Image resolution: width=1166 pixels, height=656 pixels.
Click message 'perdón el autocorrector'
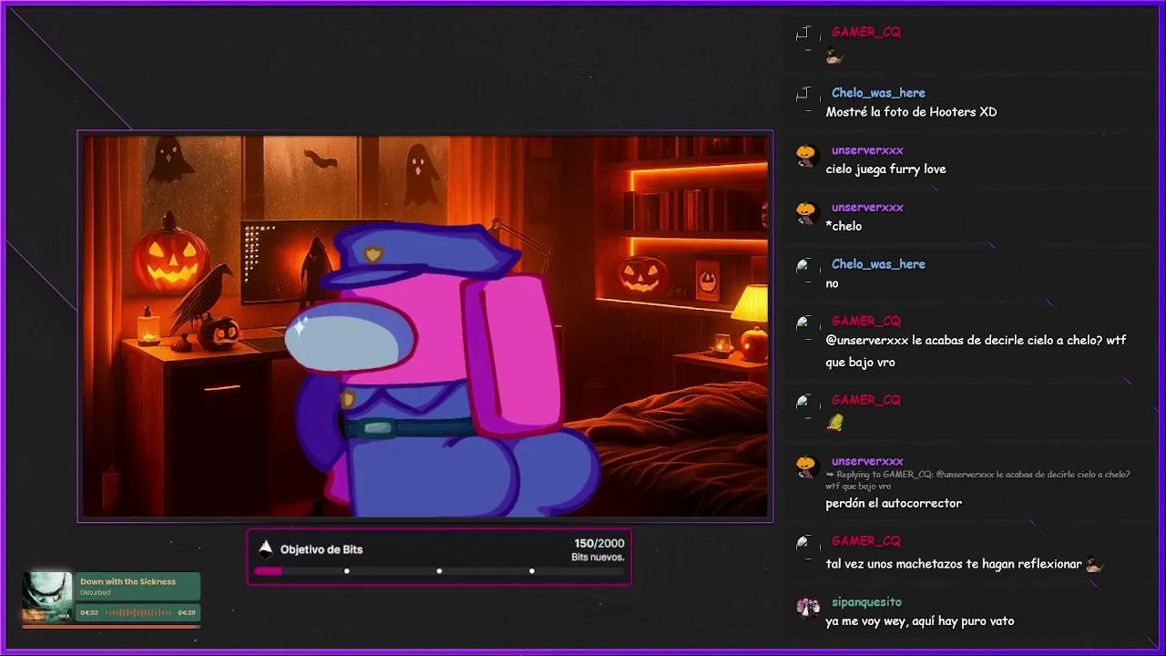click(x=894, y=503)
